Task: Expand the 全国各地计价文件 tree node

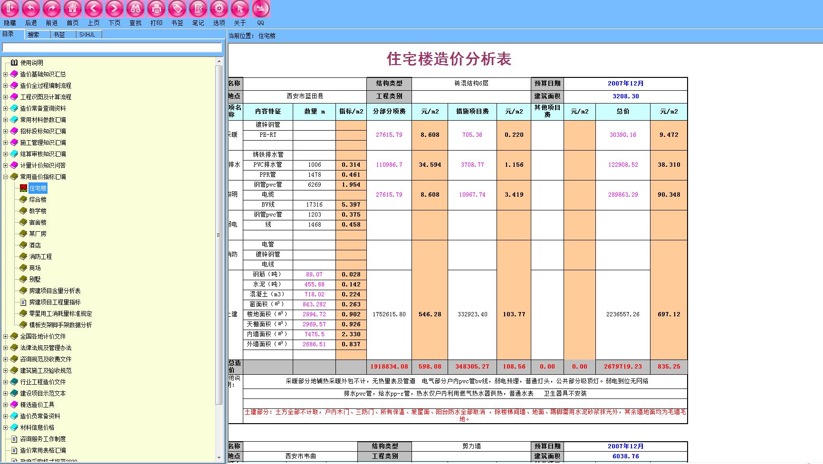Action: coord(6,336)
